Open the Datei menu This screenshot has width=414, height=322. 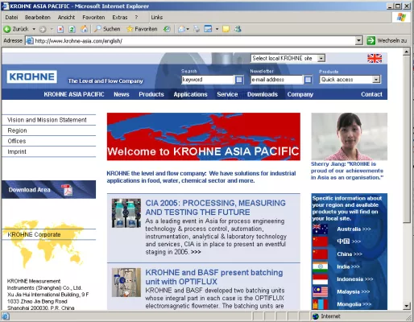tap(11, 18)
